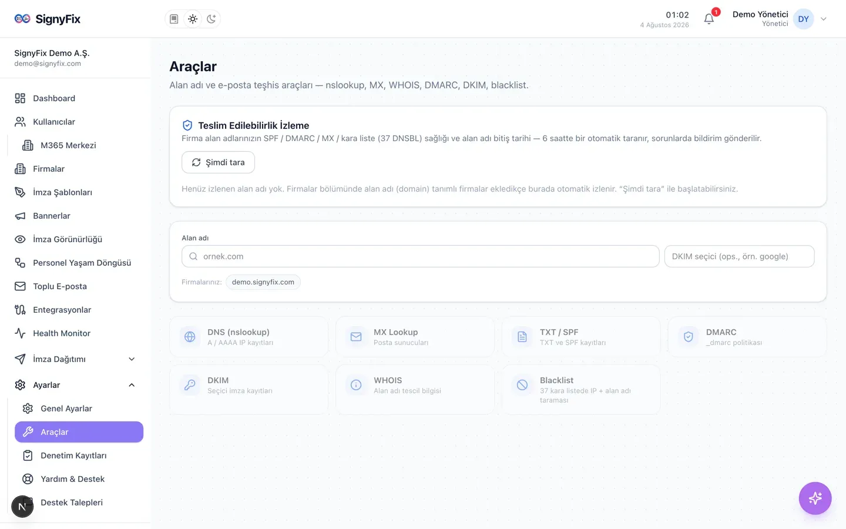Open Toplu E-posta
846x529 pixels.
pyautogui.click(x=79, y=286)
